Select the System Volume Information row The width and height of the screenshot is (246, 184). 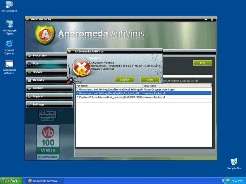click(x=143, y=97)
